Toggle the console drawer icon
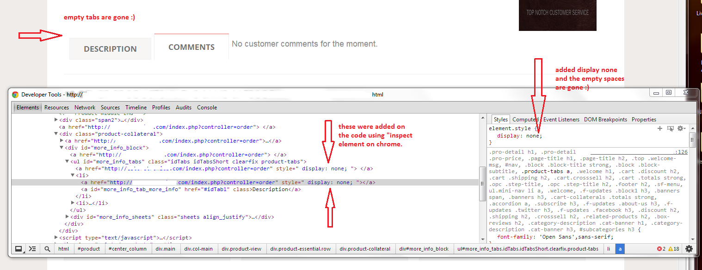Viewport: 702px width, 270px height. 32,249
